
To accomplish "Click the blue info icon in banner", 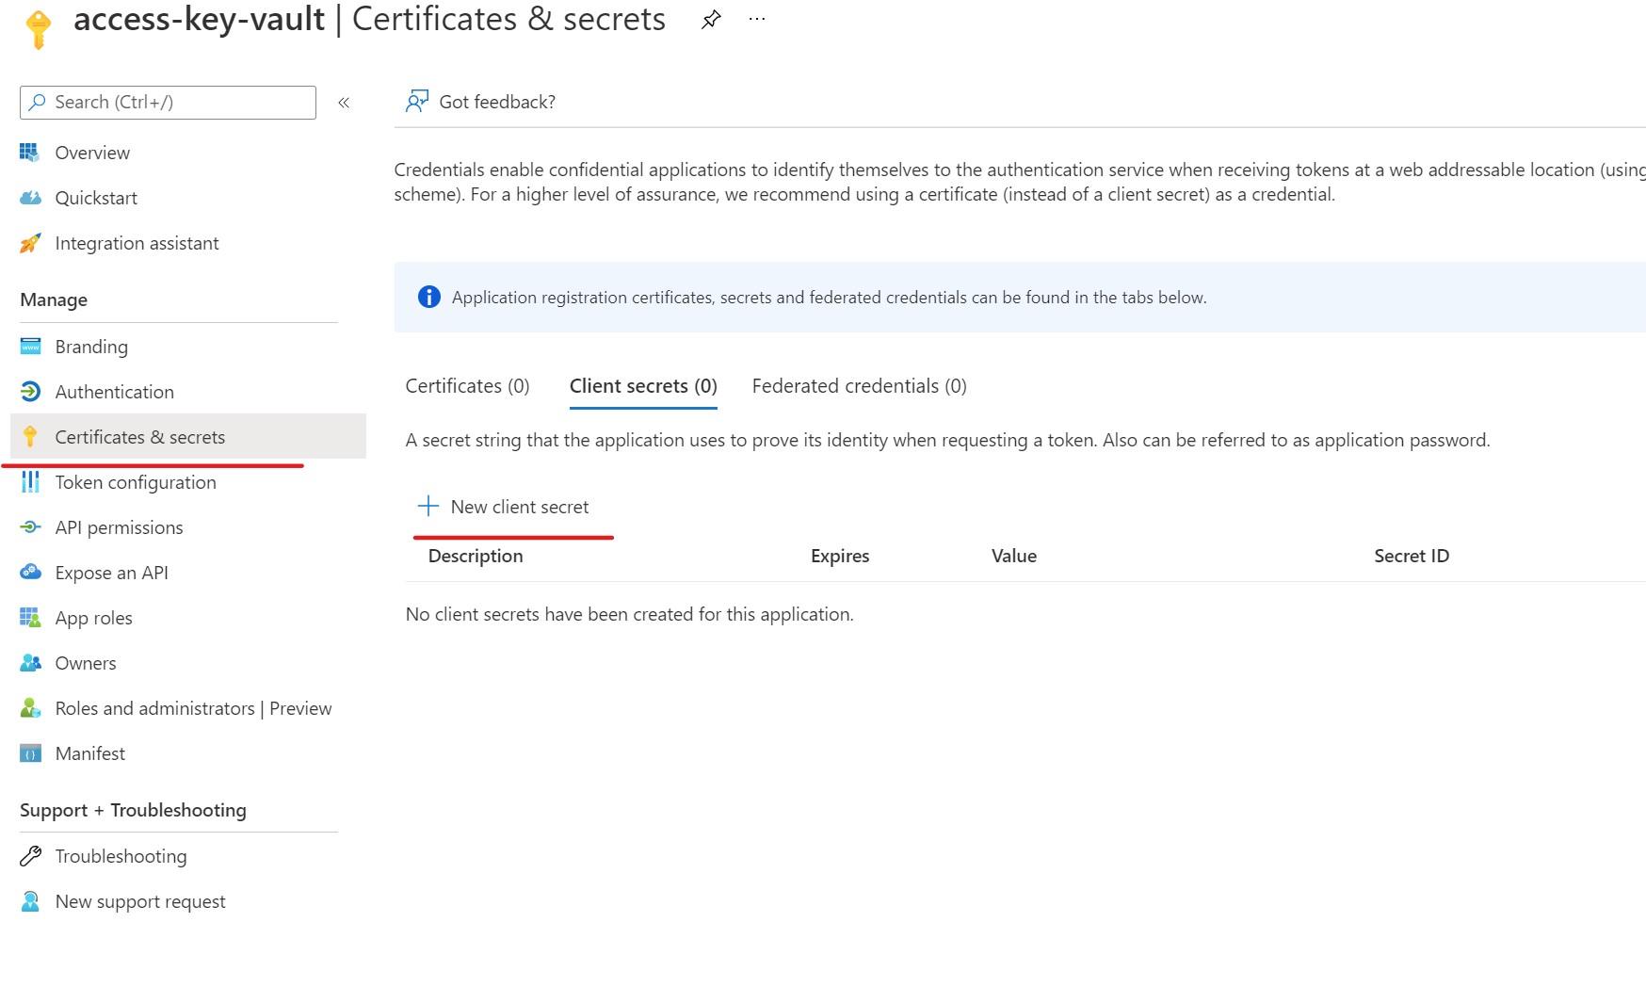I will click(428, 297).
